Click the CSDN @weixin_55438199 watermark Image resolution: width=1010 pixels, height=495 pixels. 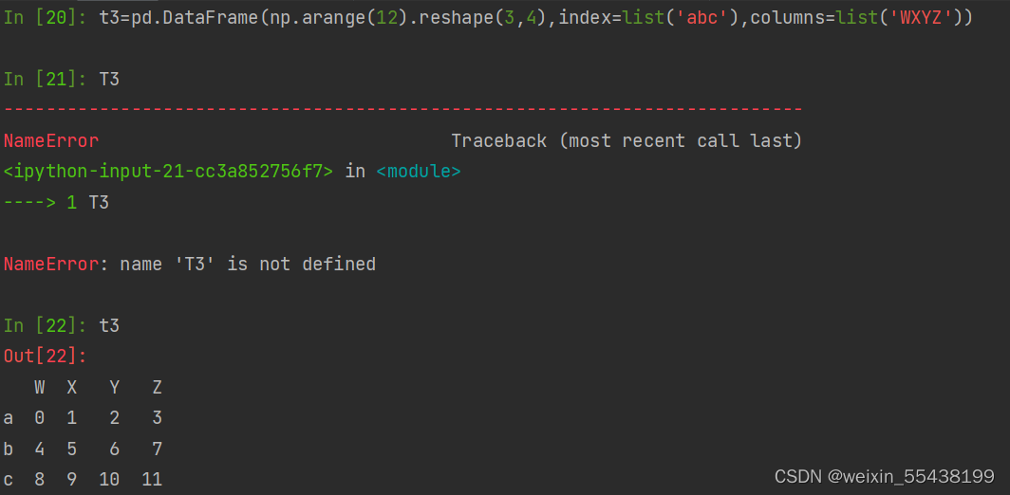click(x=884, y=476)
